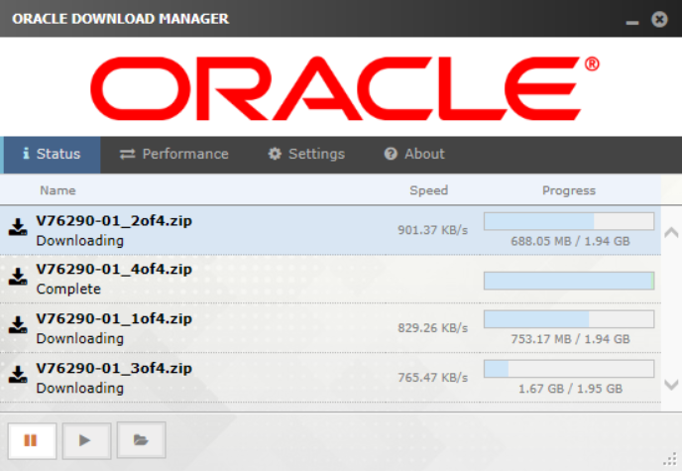
Task: Switch to the Status tab
Action: (52, 155)
